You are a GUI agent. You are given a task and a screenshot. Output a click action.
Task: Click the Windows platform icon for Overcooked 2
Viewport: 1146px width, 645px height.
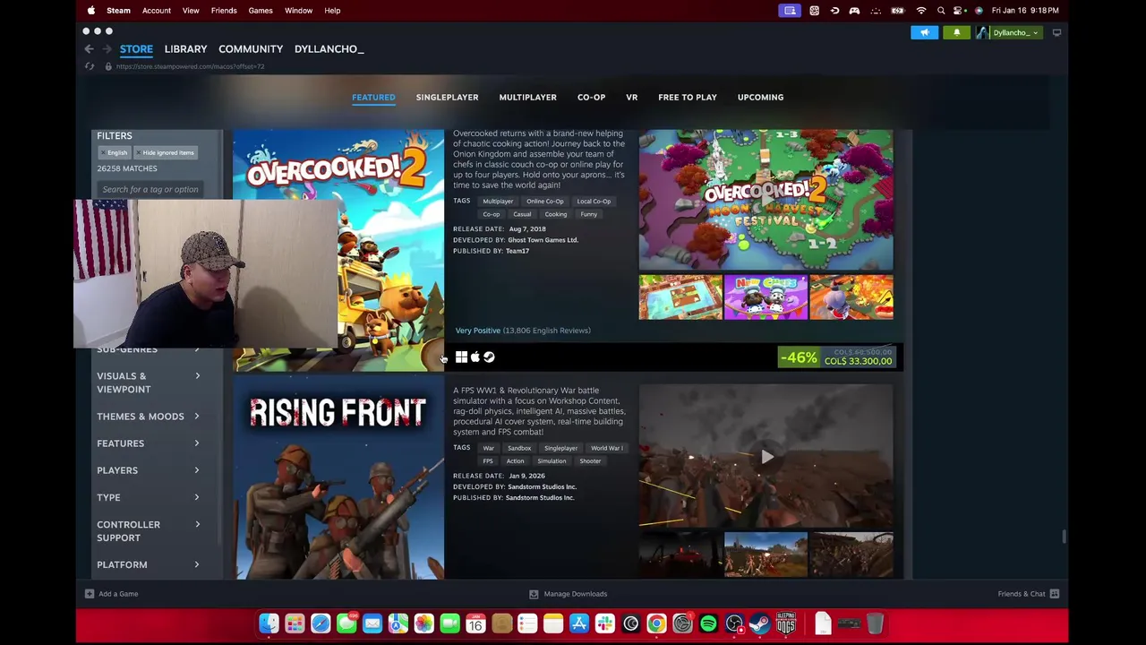pyautogui.click(x=461, y=357)
